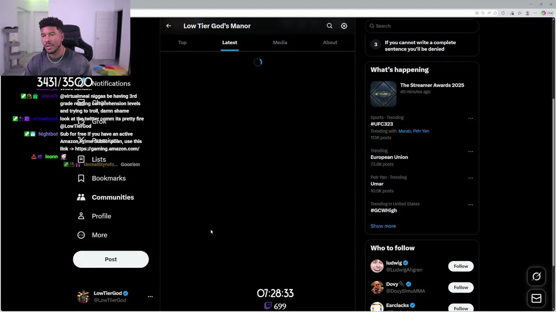Open ludwig's avatar picture
556x312 pixels.
377,266
